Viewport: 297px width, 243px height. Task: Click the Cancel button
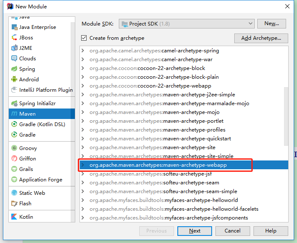point(233,231)
